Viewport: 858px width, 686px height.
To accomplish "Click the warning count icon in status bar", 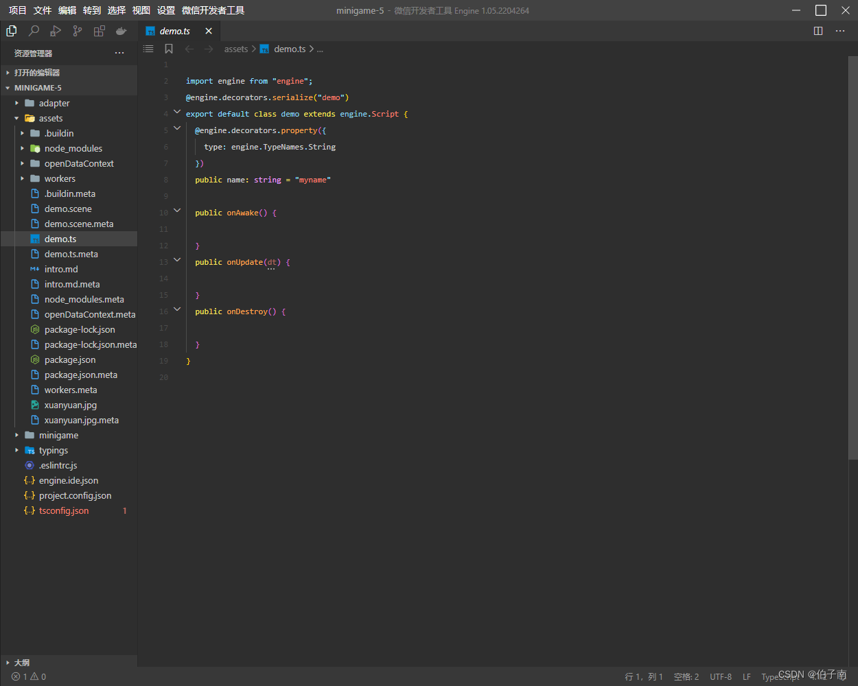I will click(34, 676).
